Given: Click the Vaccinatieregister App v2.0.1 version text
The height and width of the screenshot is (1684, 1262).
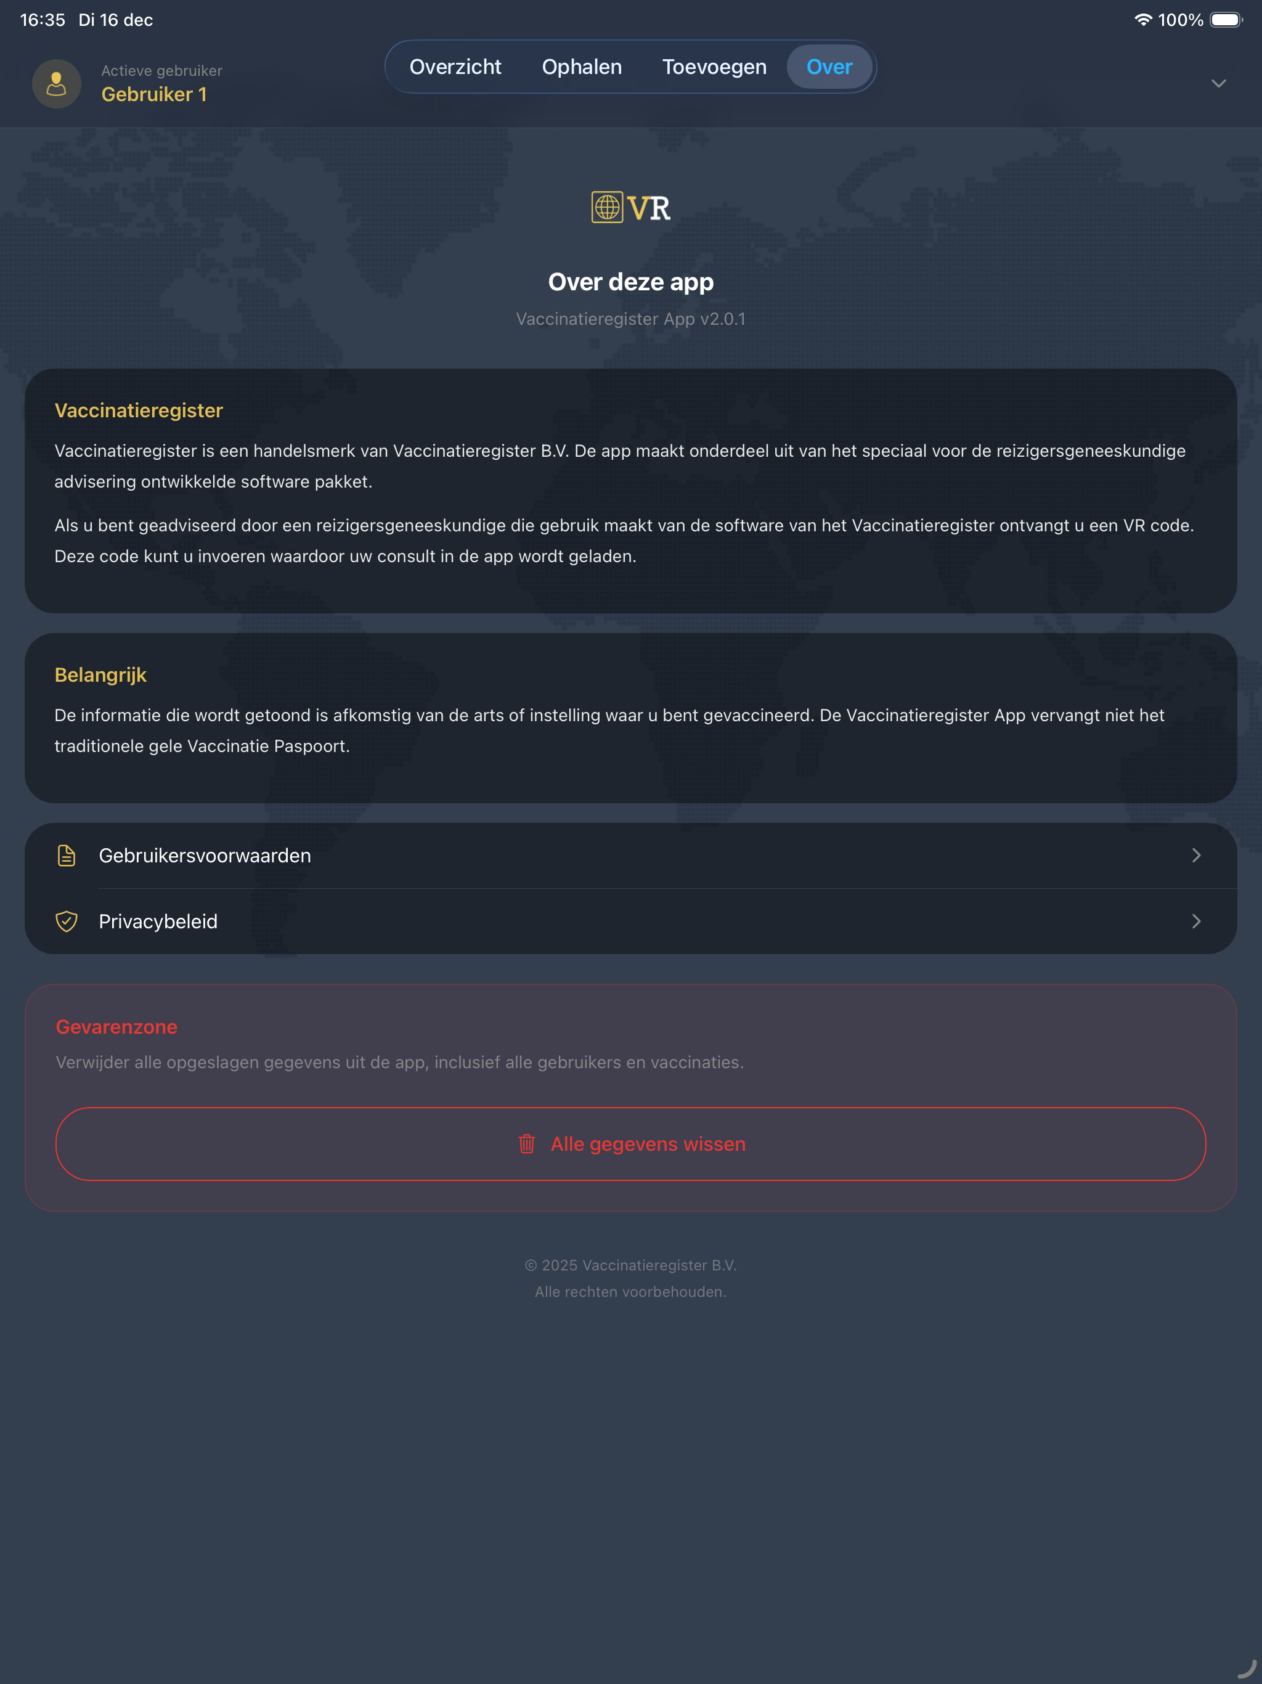Looking at the screenshot, I should [631, 319].
